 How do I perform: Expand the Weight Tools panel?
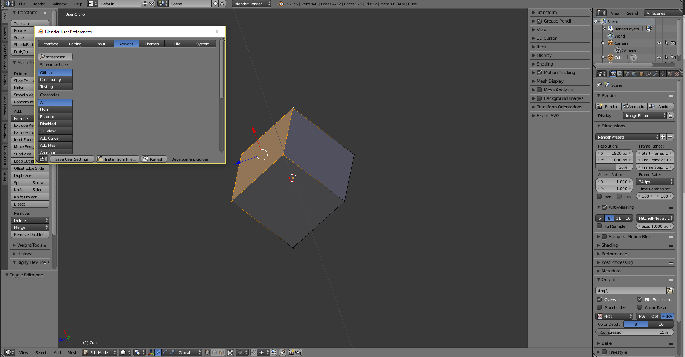point(30,245)
